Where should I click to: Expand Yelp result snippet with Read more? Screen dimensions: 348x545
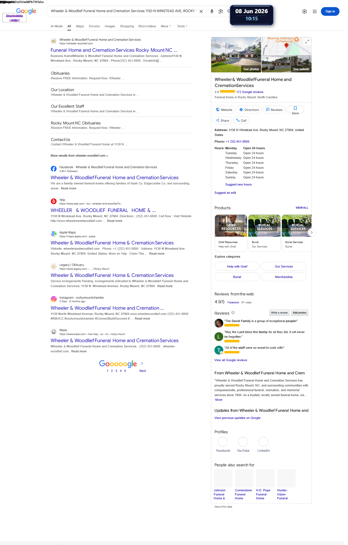(115, 221)
